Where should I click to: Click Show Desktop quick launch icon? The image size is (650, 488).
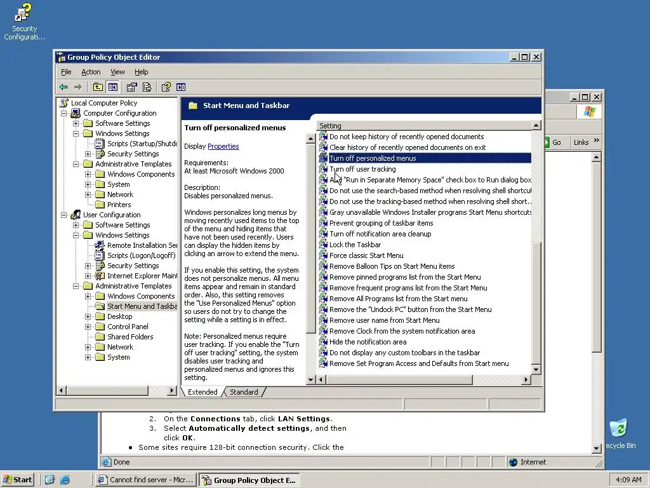click(x=50, y=480)
